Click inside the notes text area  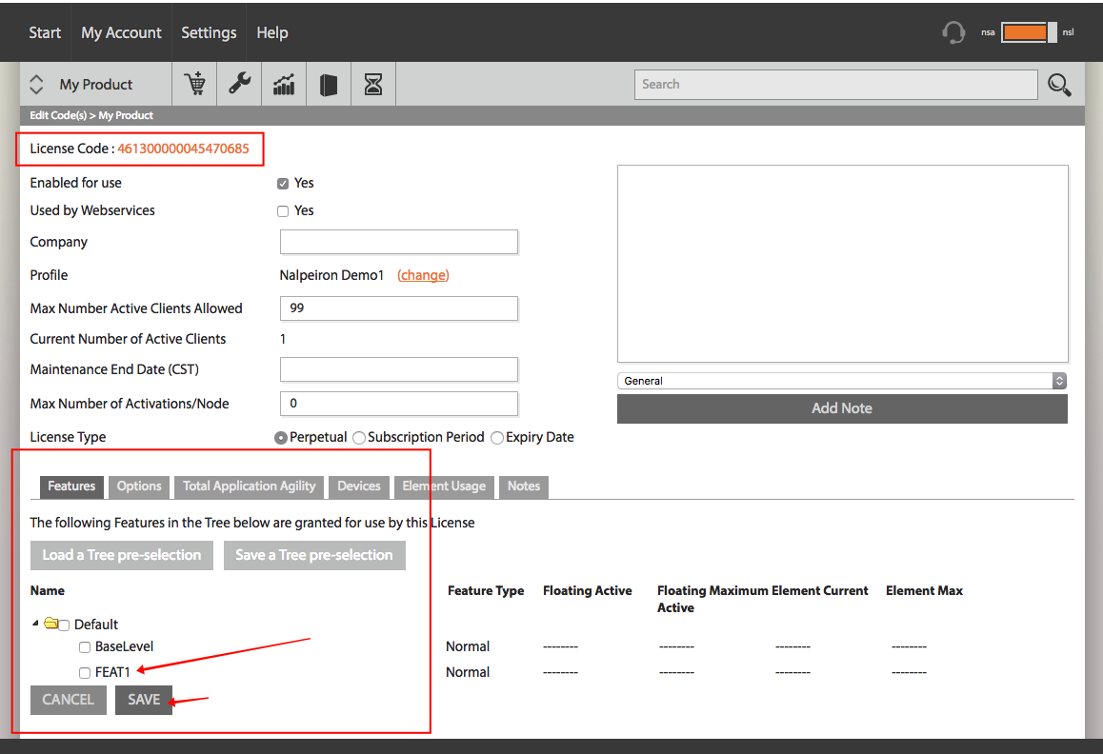tap(843, 264)
